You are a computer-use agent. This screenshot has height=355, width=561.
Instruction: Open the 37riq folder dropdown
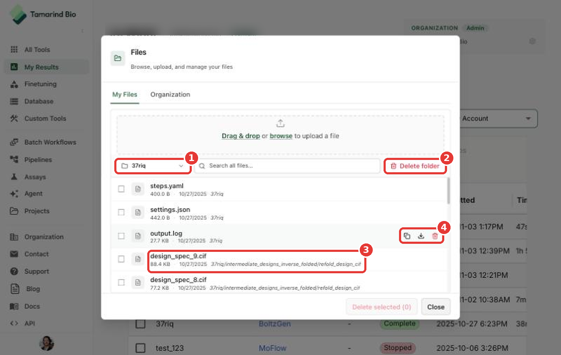coord(153,166)
